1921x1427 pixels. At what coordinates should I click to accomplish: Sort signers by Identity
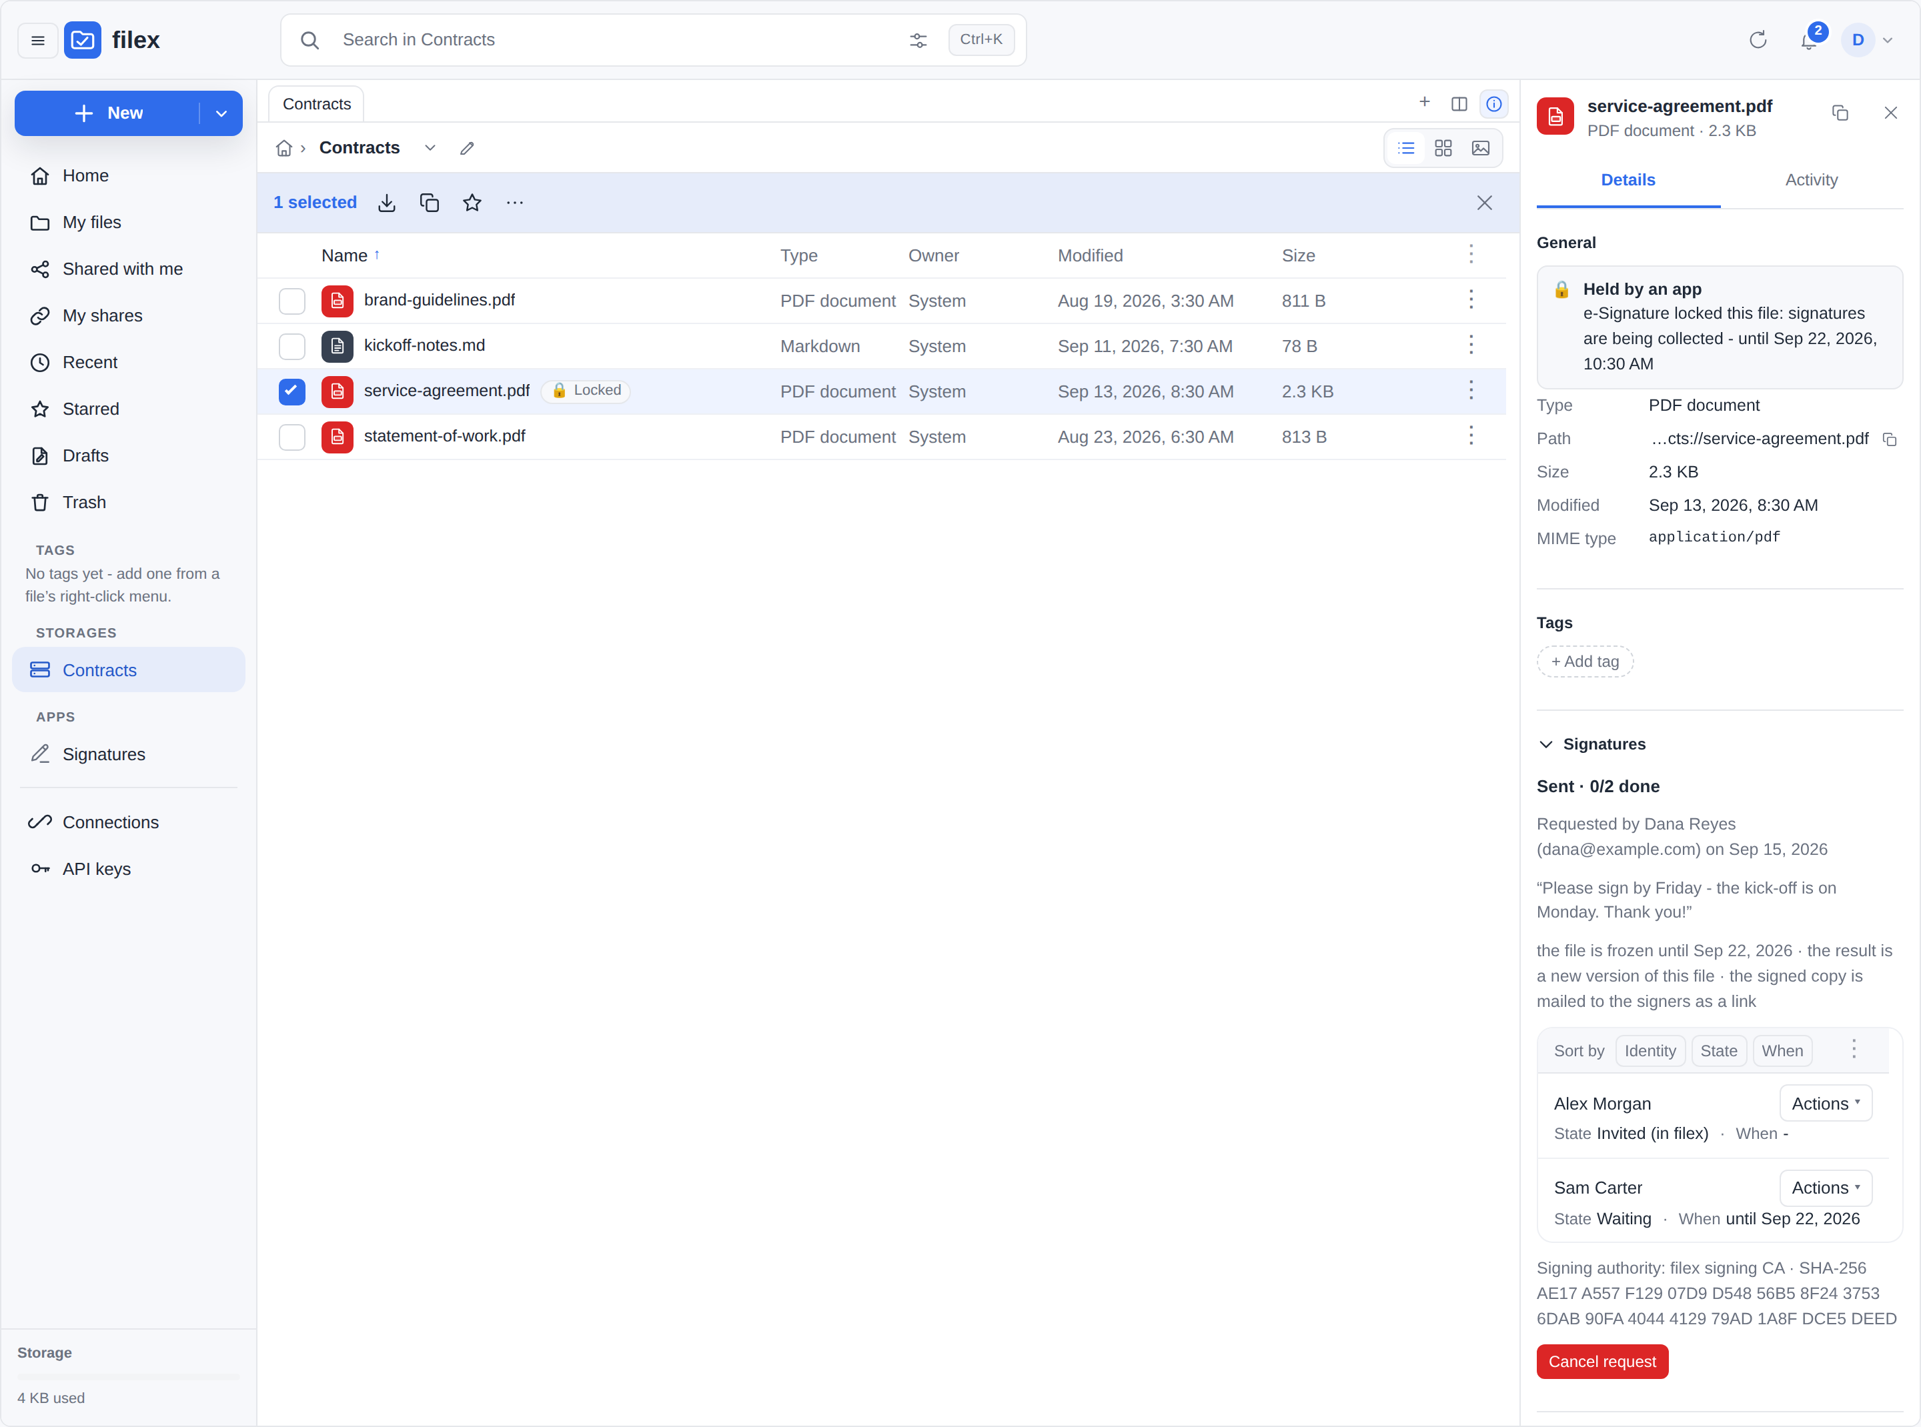1650,1050
